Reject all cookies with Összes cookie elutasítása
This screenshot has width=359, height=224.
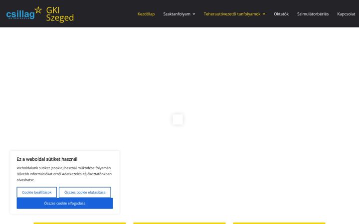(85, 192)
